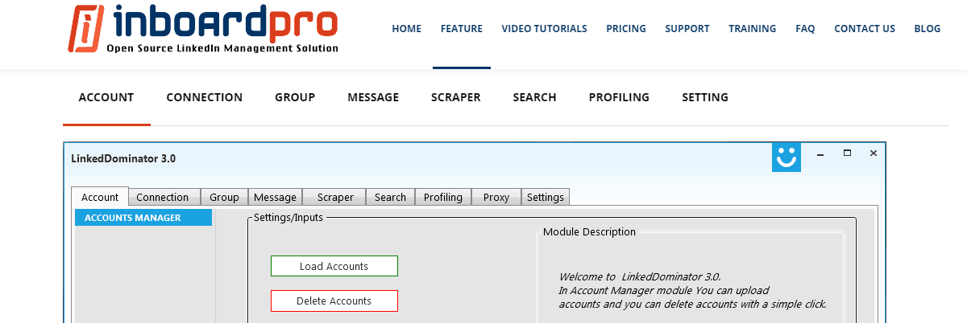This screenshot has height=323, width=967.
Task: Select Account tab in LinkedDominator window
Action: [100, 197]
